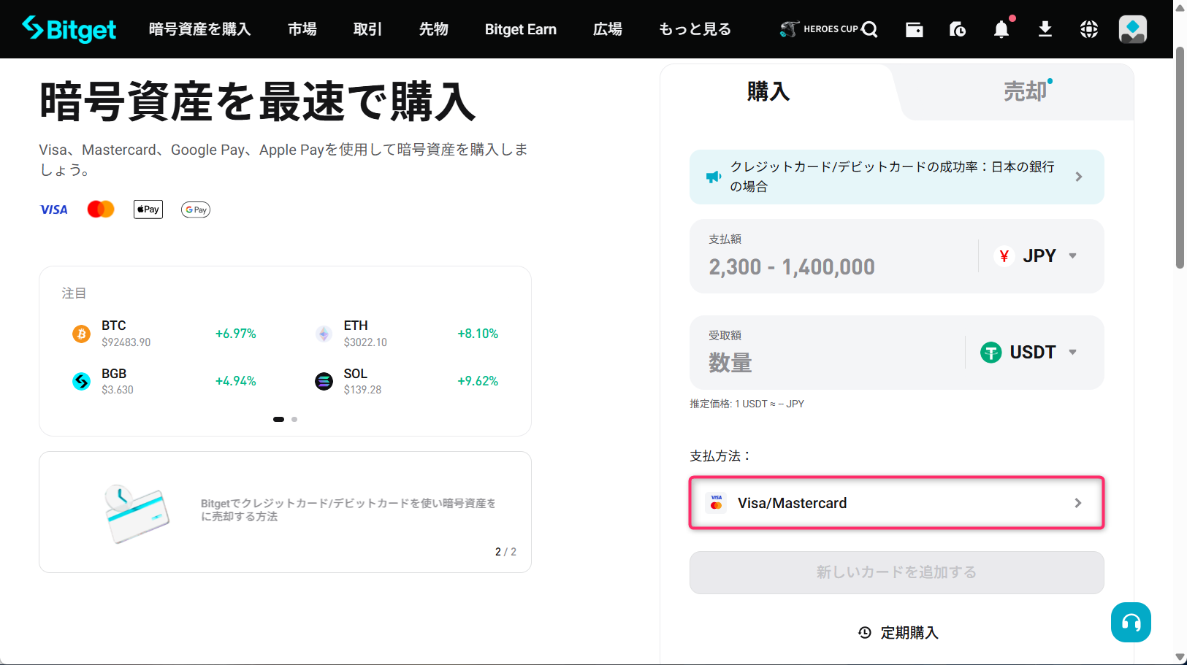Select the Visa/Mastercard payment method
1187x665 pixels.
click(x=896, y=502)
